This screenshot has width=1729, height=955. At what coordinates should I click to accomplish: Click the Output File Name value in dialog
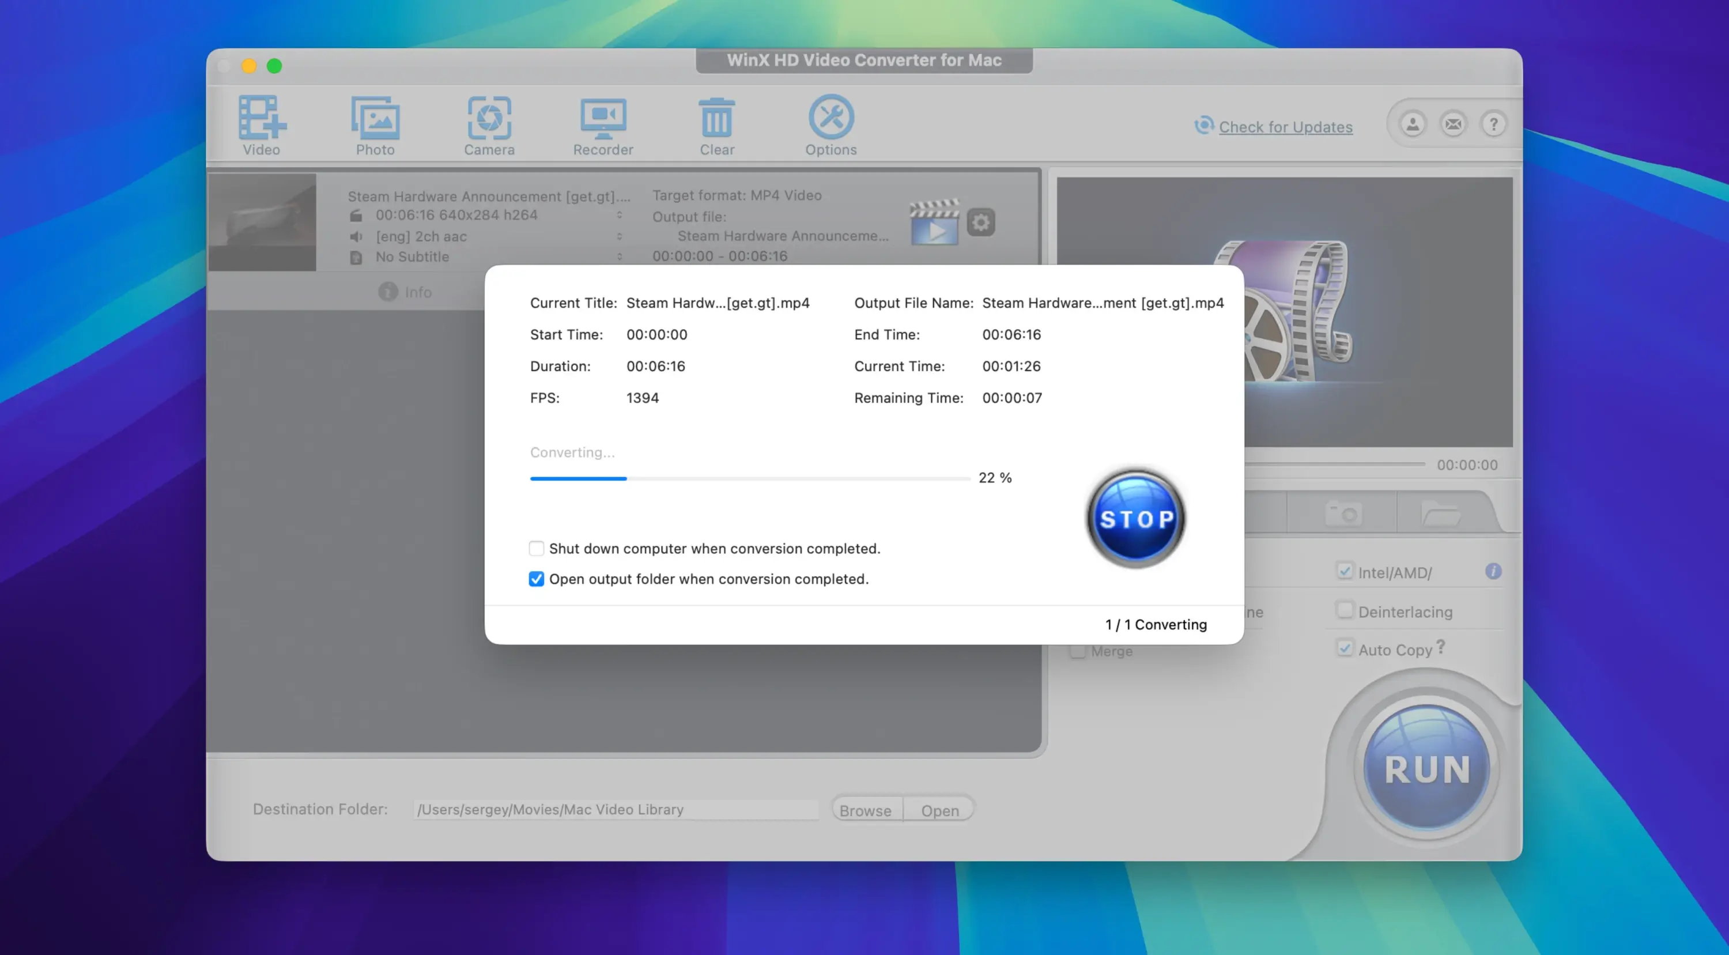(x=1103, y=303)
